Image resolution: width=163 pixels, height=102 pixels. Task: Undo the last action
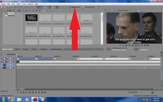[x=26, y=7]
